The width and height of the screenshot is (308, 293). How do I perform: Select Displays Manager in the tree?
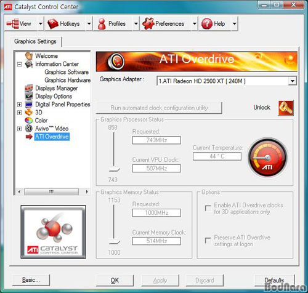[x=57, y=88]
